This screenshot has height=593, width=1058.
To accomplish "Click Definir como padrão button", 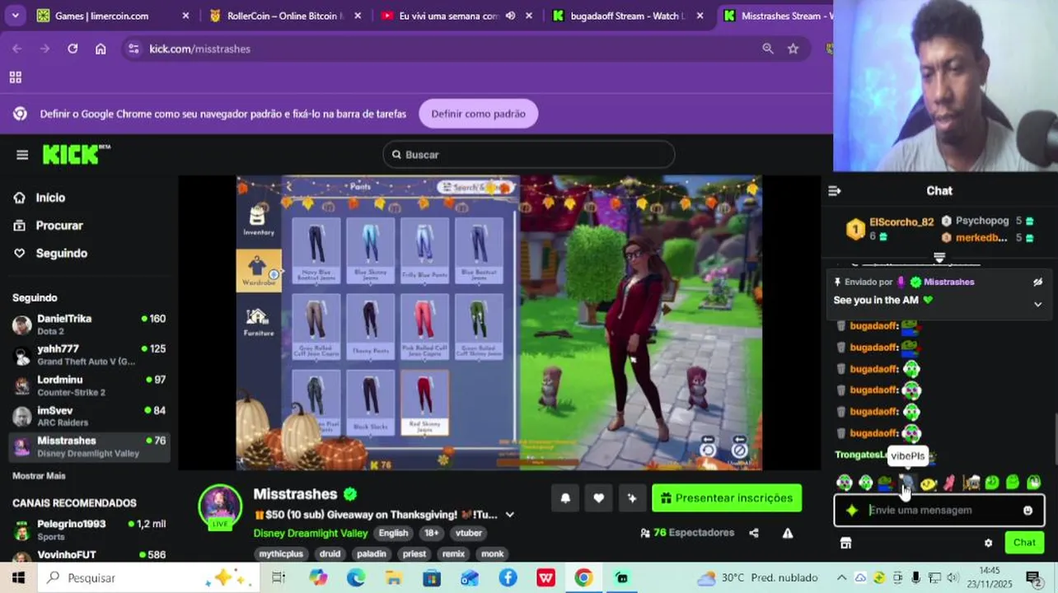I will (478, 114).
